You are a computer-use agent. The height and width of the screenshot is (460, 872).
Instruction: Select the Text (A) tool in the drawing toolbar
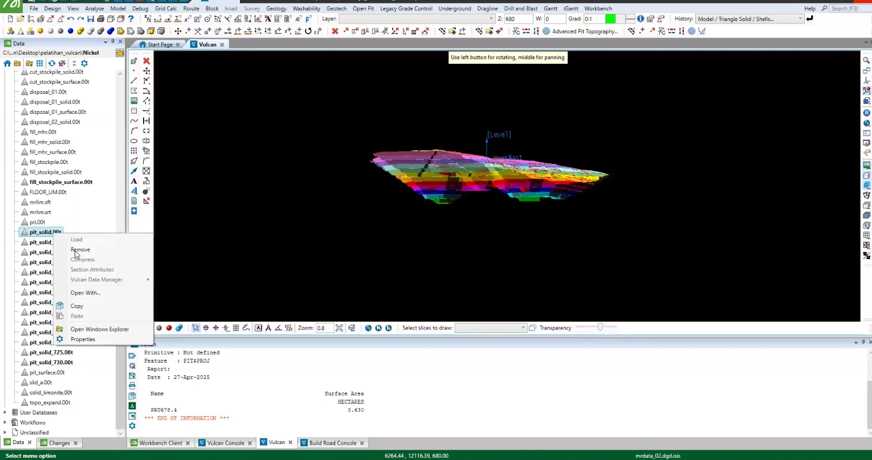(134, 181)
